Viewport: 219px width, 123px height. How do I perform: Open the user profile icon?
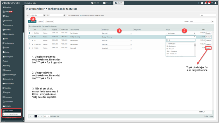(x=216, y=3)
